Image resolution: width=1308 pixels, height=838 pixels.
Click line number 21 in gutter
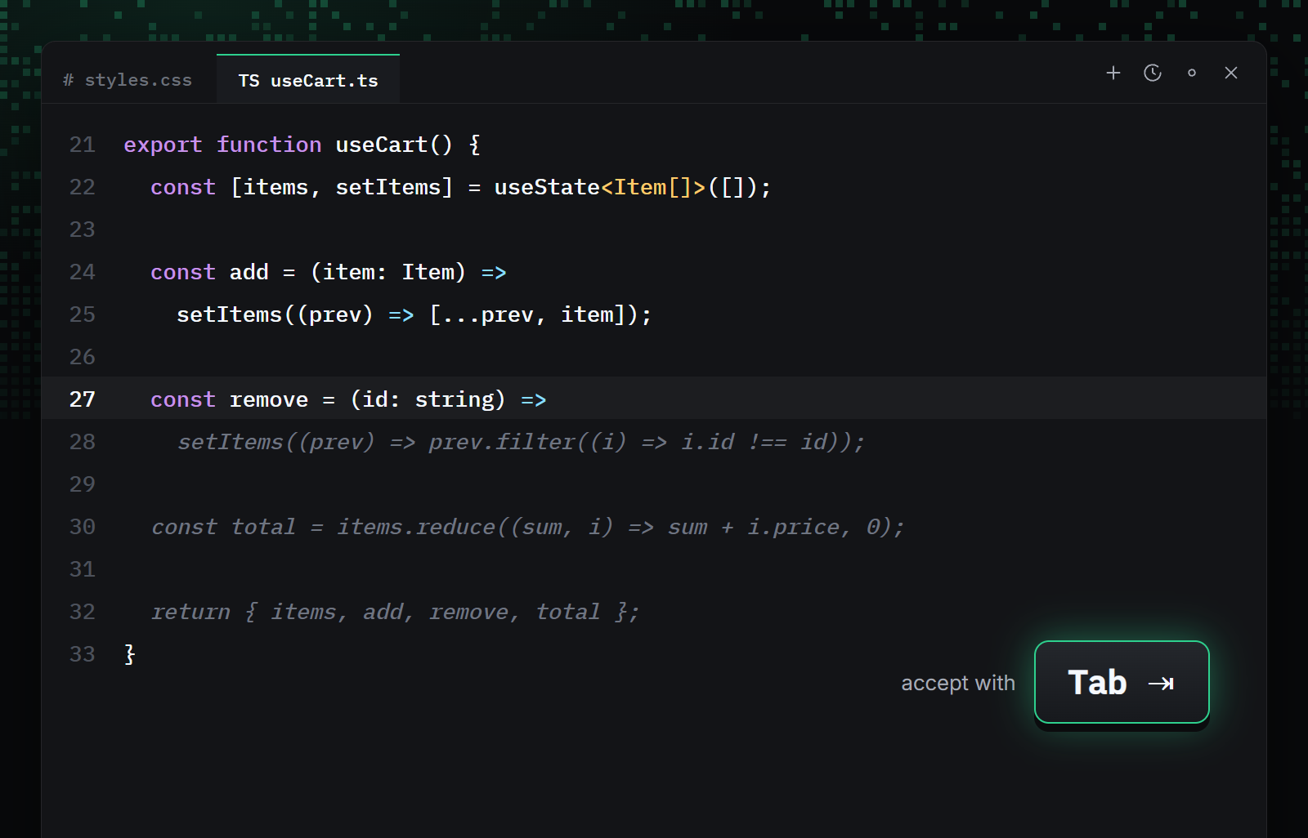(83, 145)
